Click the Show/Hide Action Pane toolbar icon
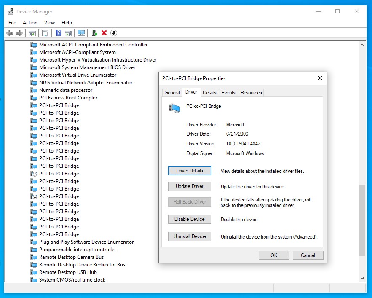Viewport: 372px width, 298px height. pyautogui.click(x=68, y=33)
